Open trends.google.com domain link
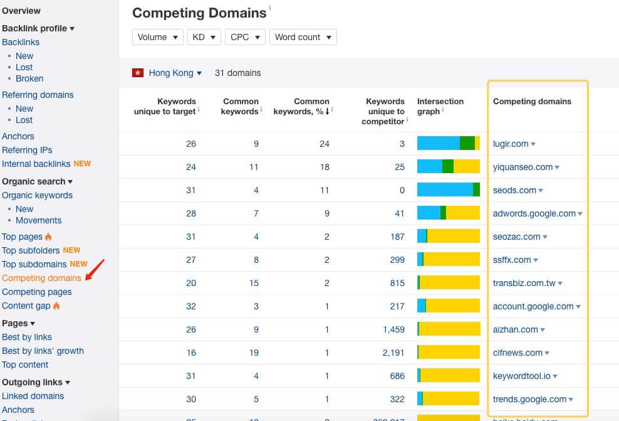The image size is (619, 421). pos(529,399)
